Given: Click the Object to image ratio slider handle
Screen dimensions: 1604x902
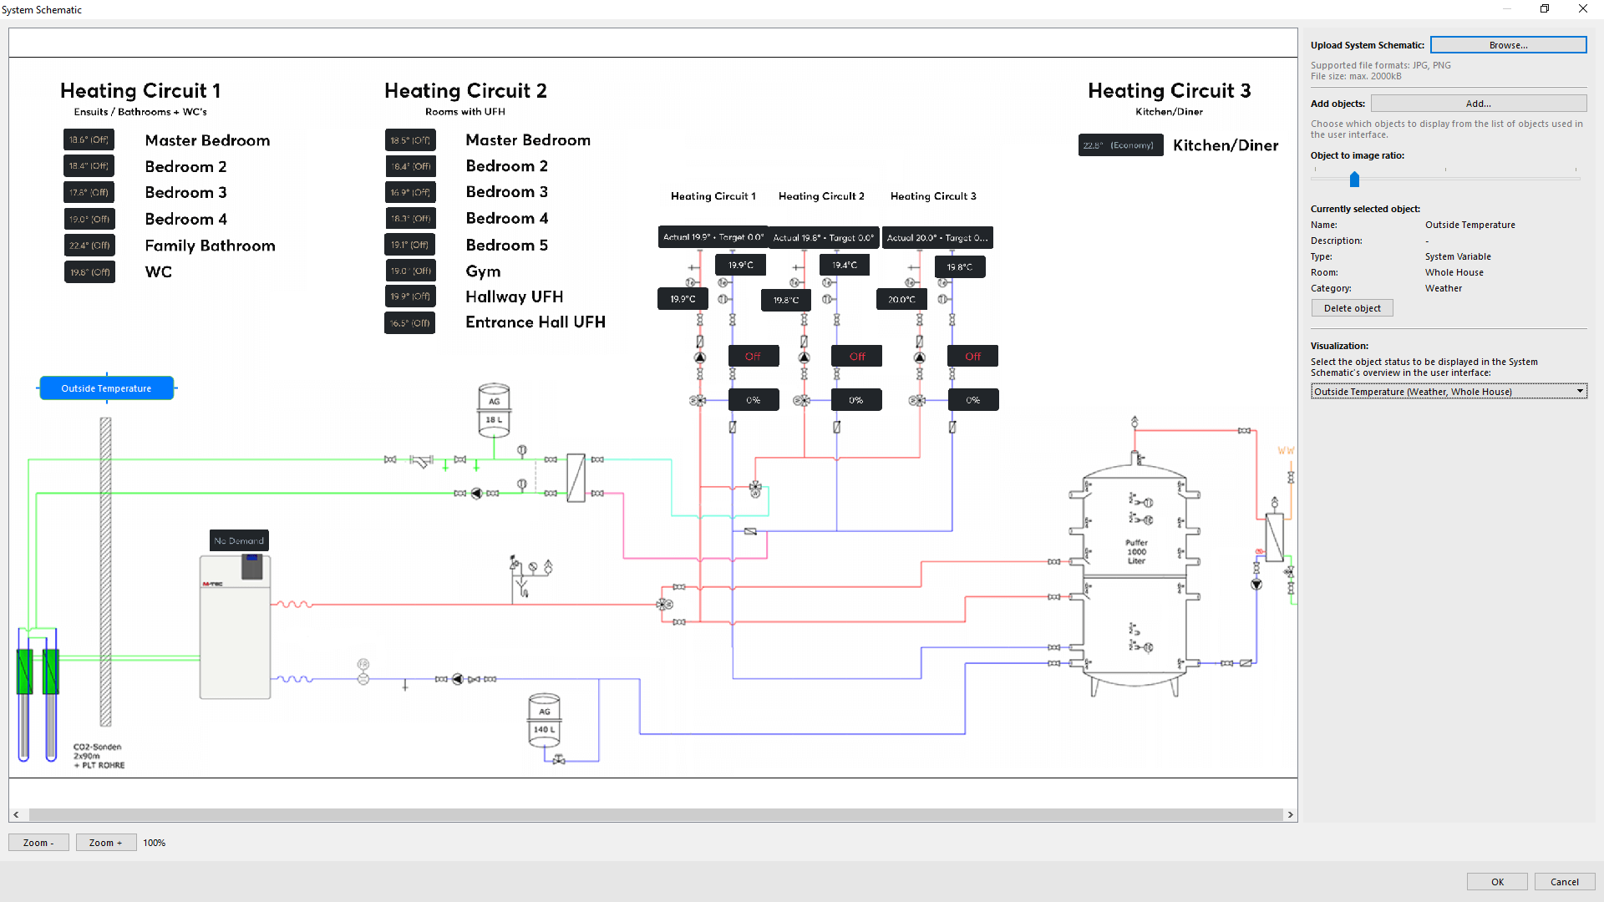Looking at the screenshot, I should coord(1354,179).
